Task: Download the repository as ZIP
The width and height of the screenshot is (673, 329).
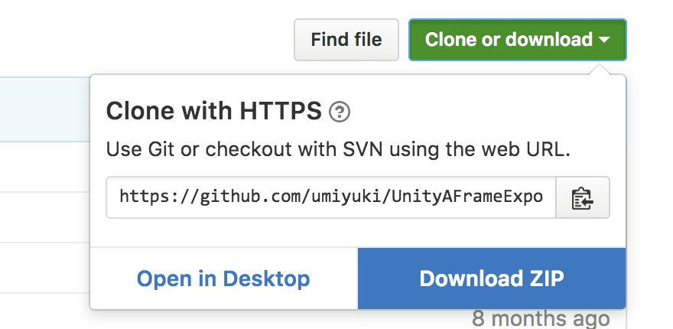Action: point(492,279)
